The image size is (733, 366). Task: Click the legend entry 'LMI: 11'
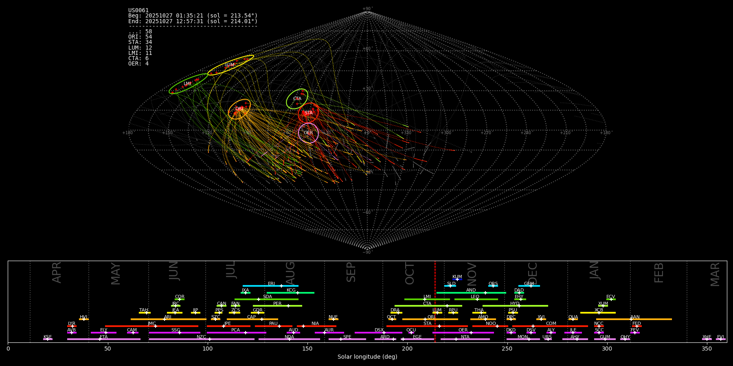pyautogui.click(x=140, y=53)
